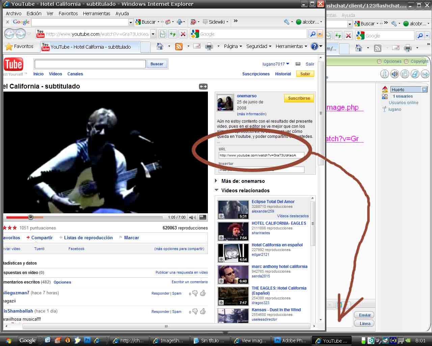Click the third red rating star
432x346 pixels.
(x=15, y=228)
